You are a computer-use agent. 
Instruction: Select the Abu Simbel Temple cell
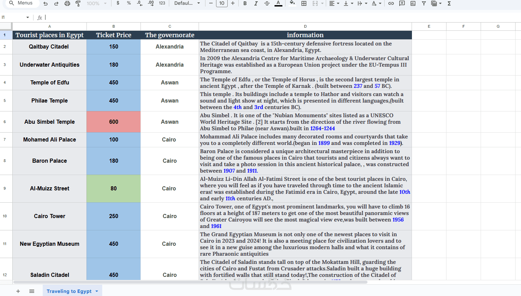50,122
